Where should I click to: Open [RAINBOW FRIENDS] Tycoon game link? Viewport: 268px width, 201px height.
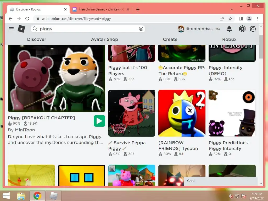pos(178,146)
